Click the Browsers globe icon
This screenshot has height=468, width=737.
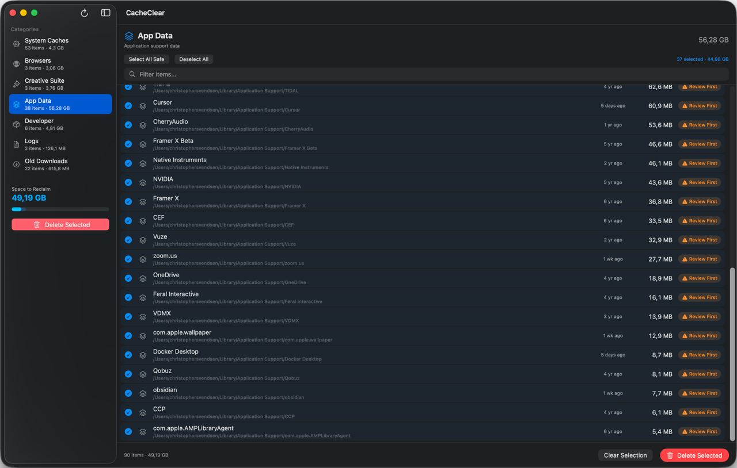(x=16, y=64)
